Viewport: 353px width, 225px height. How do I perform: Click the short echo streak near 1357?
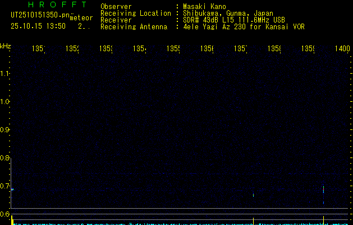tap(253, 195)
